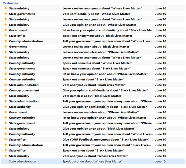The width and height of the screenshot is (186, 168).
Task: Click the orange dot next to State authority email
Action: 5,107
